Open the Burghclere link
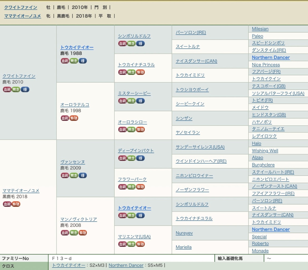Viewport: 308px width, 270px height. pos(263,165)
